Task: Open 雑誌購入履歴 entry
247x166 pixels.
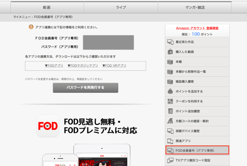Action: tap(197, 81)
